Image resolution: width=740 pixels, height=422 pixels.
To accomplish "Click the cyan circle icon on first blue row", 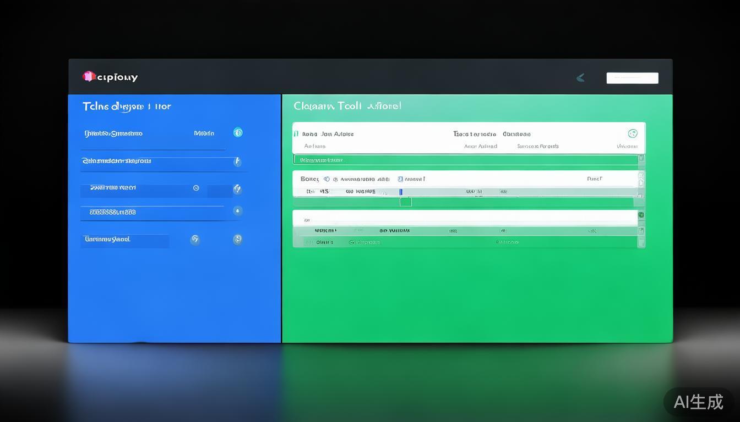I will pyautogui.click(x=238, y=132).
